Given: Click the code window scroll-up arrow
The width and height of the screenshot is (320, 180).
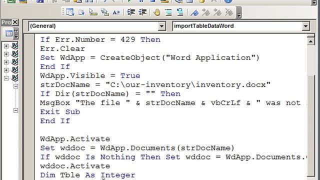Looking at the screenshot, I should (310, 41).
